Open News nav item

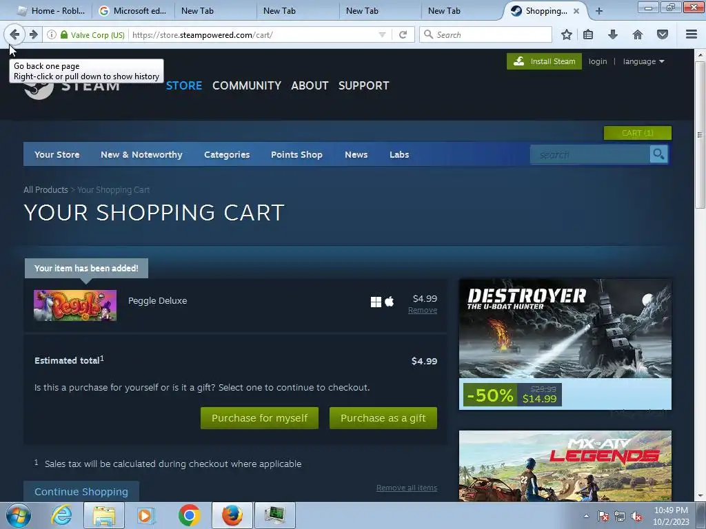[x=356, y=154]
